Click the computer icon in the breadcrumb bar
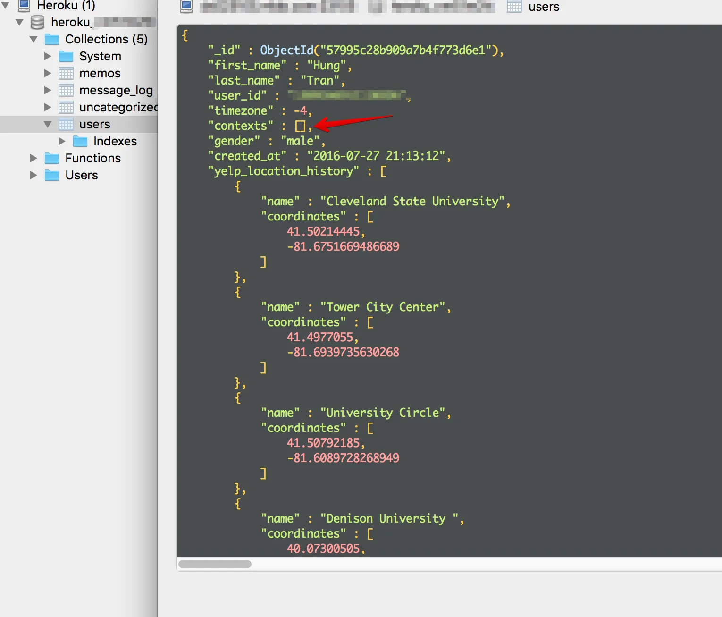This screenshot has width=722, height=617. point(187,6)
